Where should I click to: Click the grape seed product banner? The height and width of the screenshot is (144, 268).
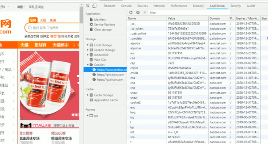[x=49, y=86]
